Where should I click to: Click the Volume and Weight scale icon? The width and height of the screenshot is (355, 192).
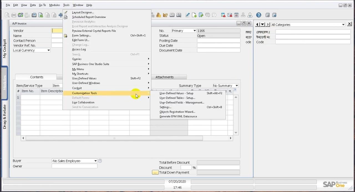(x=165, y=15)
